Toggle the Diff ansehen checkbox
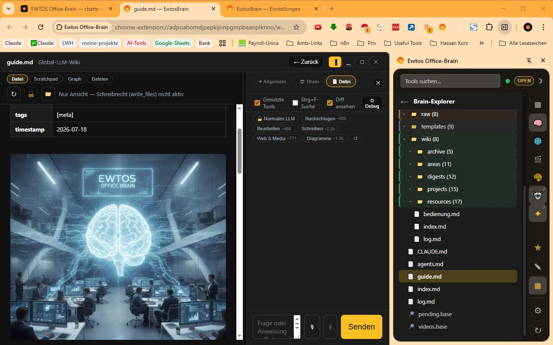Viewport: 553px width, 345px height. click(330, 103)
